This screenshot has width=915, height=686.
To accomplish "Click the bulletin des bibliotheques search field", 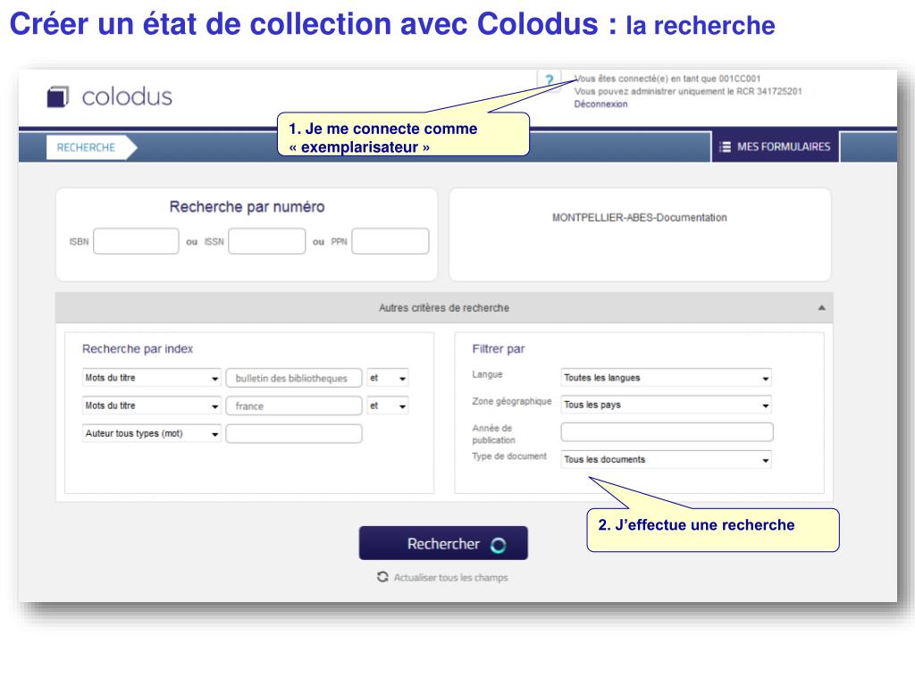I will click(x=294, y=378).
